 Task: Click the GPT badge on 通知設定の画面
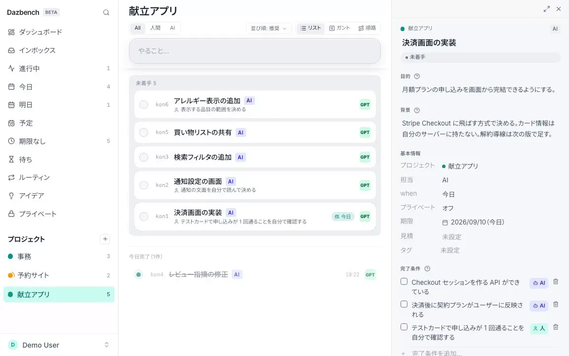(x=365, y=185)
